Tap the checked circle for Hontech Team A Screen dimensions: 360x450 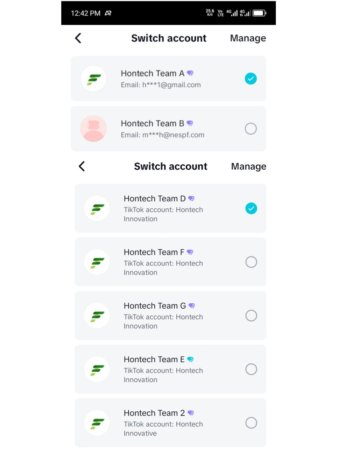(x=251, y=79)
